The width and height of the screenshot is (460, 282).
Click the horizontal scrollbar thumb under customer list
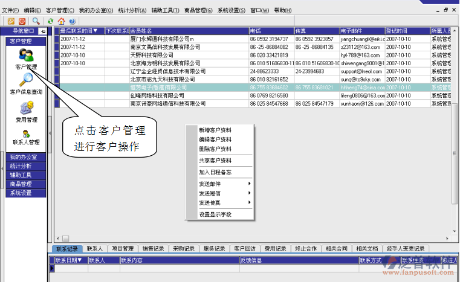(x=66, y=239)
